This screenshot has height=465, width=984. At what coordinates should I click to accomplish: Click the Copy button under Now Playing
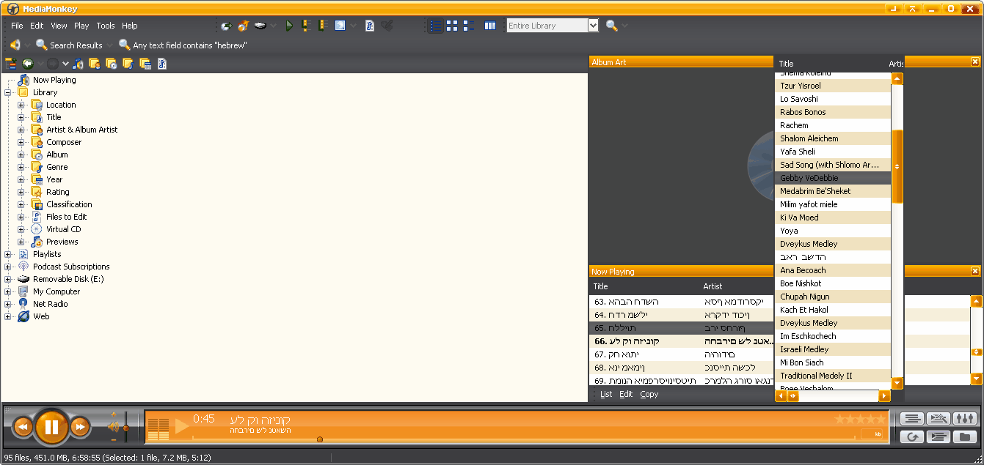click(x=649, y=394)
